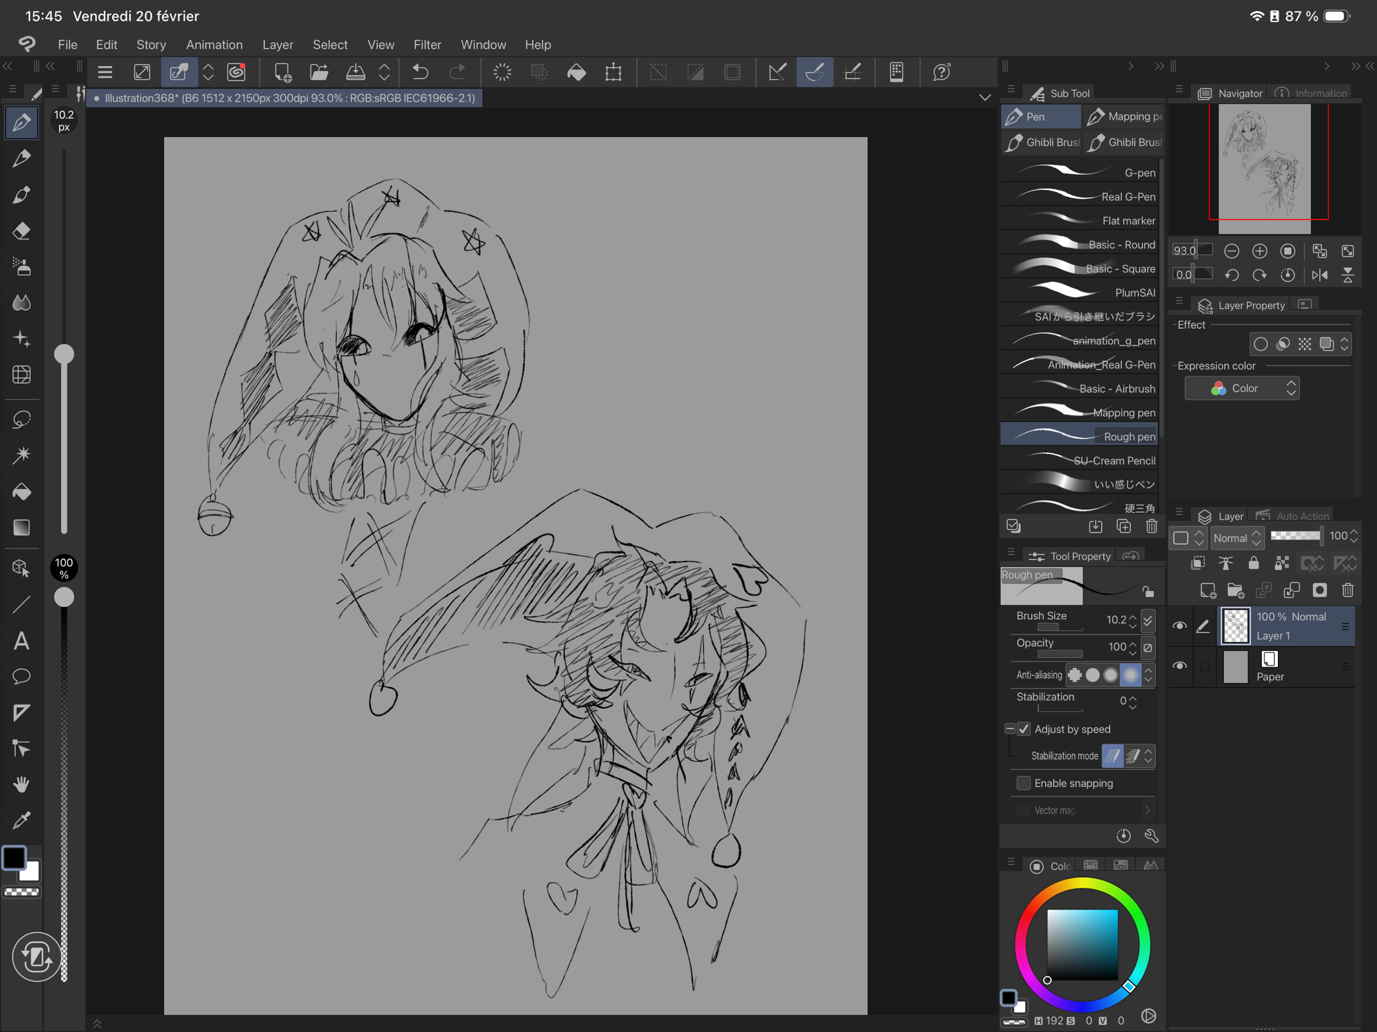Uncheck the Adjust by speed checkbox

[1024, 729]
